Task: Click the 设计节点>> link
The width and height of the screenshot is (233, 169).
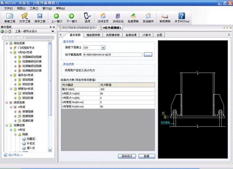Action: point(16,155)
